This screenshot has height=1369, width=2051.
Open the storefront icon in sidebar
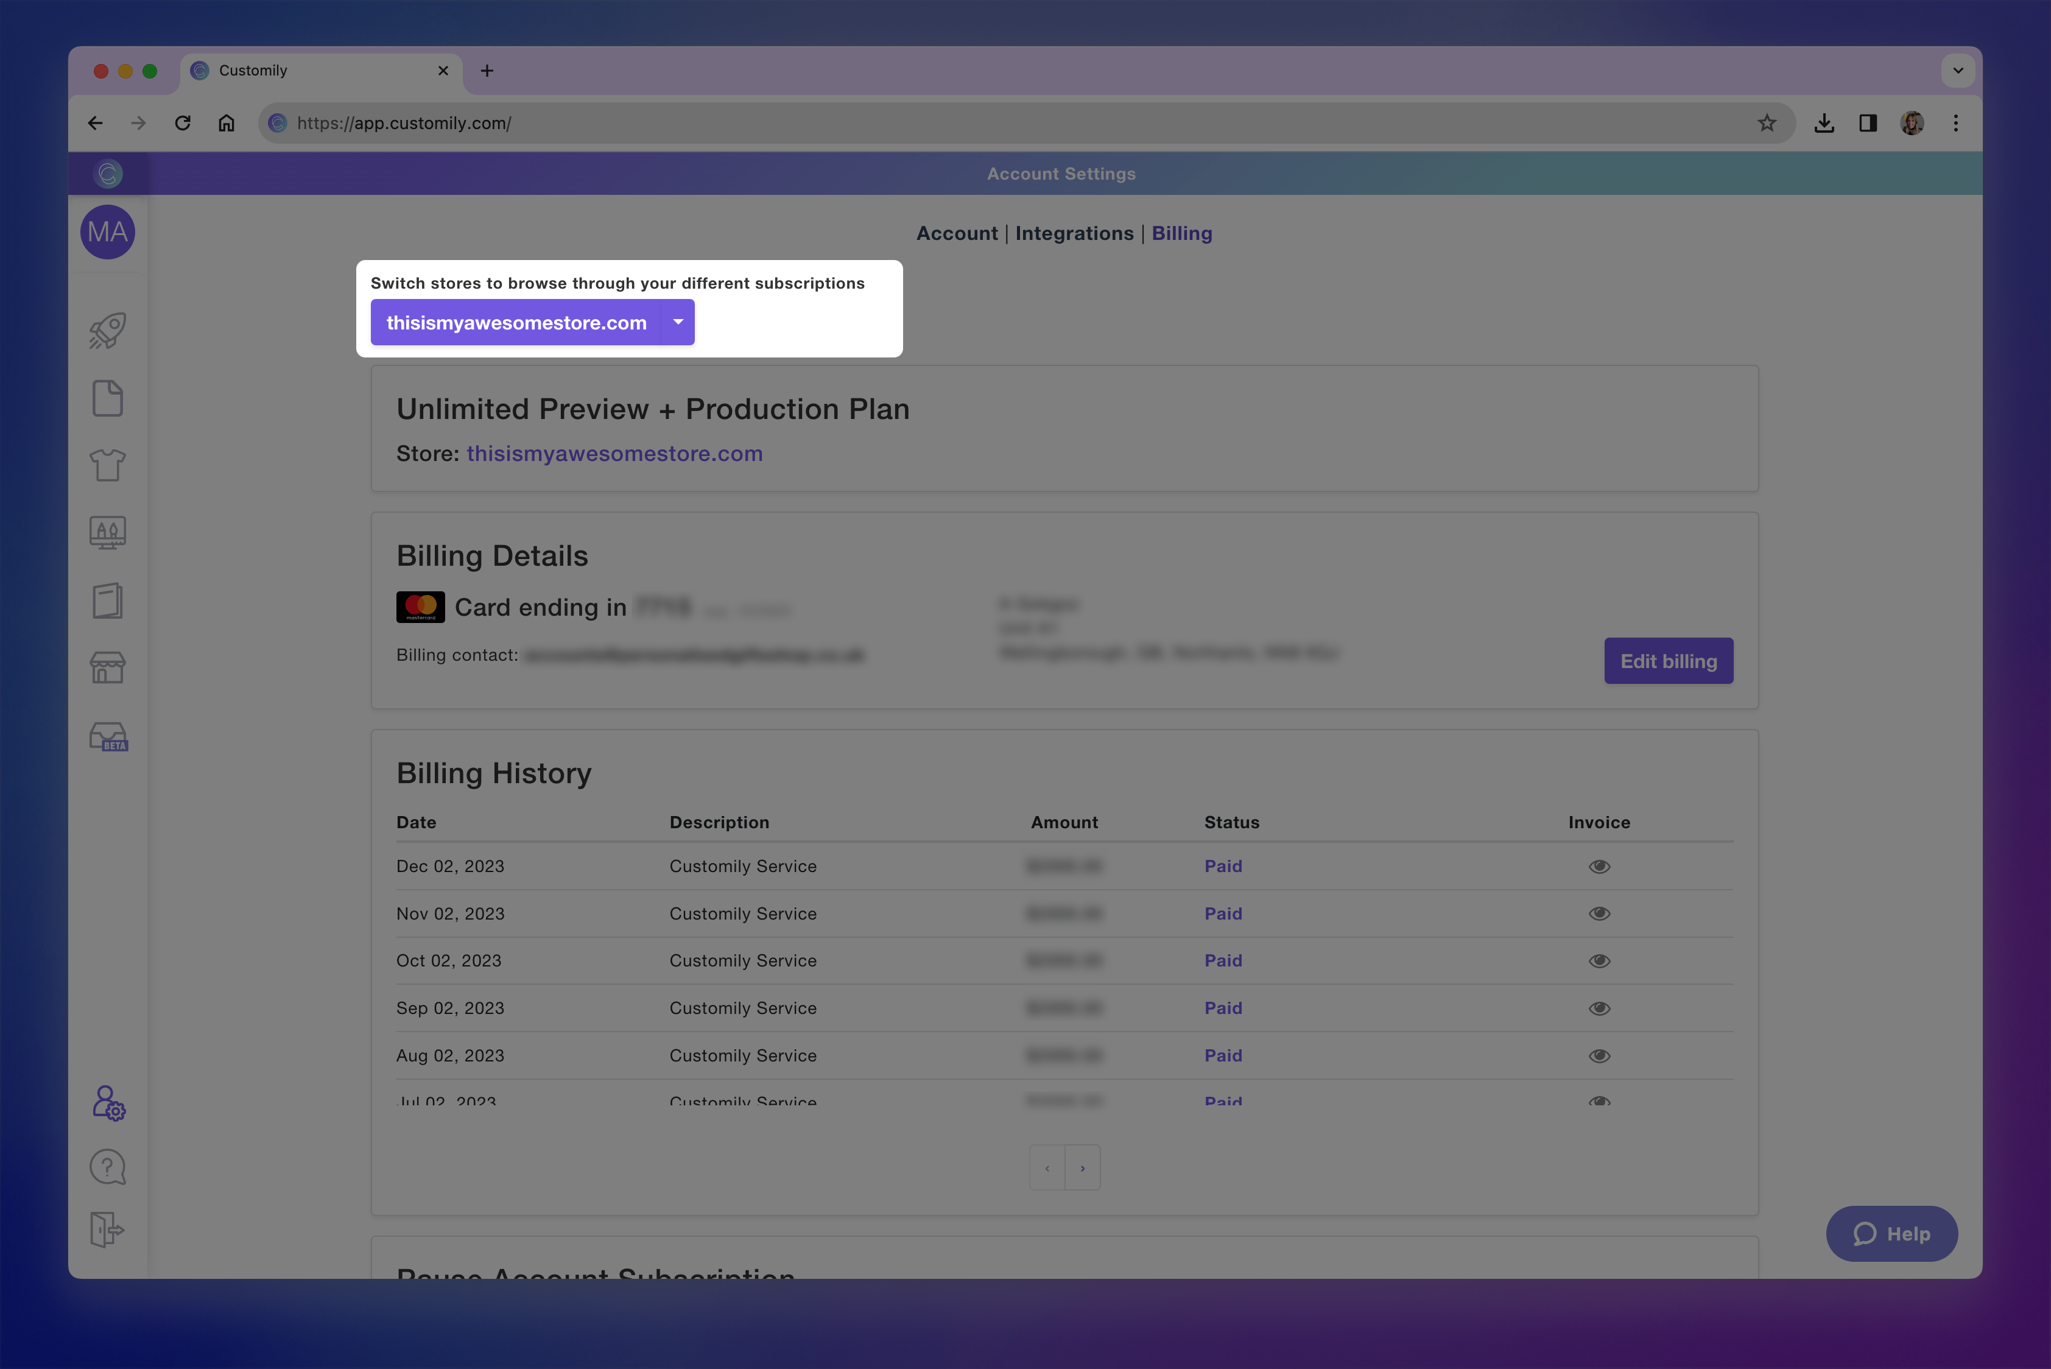(x=107, y=668)
